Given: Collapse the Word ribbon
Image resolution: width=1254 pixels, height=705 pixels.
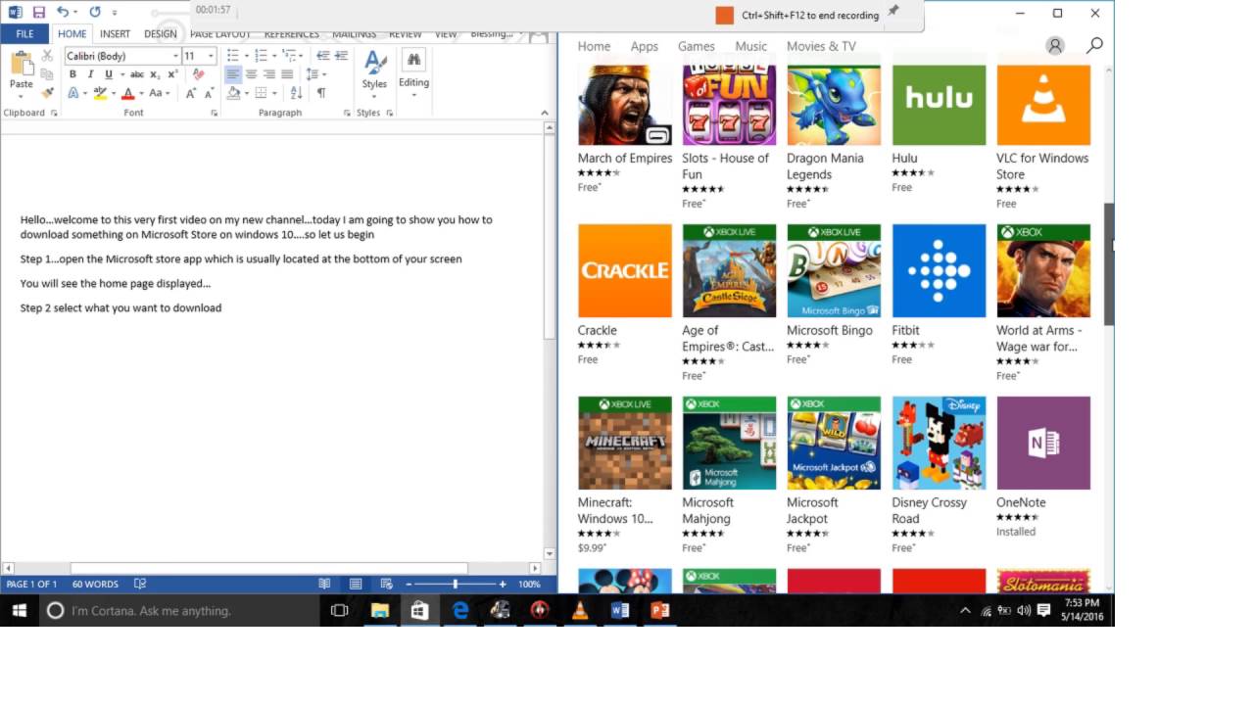Looking at the screenshot, I should pyautogui.click(x=545, y=114).
